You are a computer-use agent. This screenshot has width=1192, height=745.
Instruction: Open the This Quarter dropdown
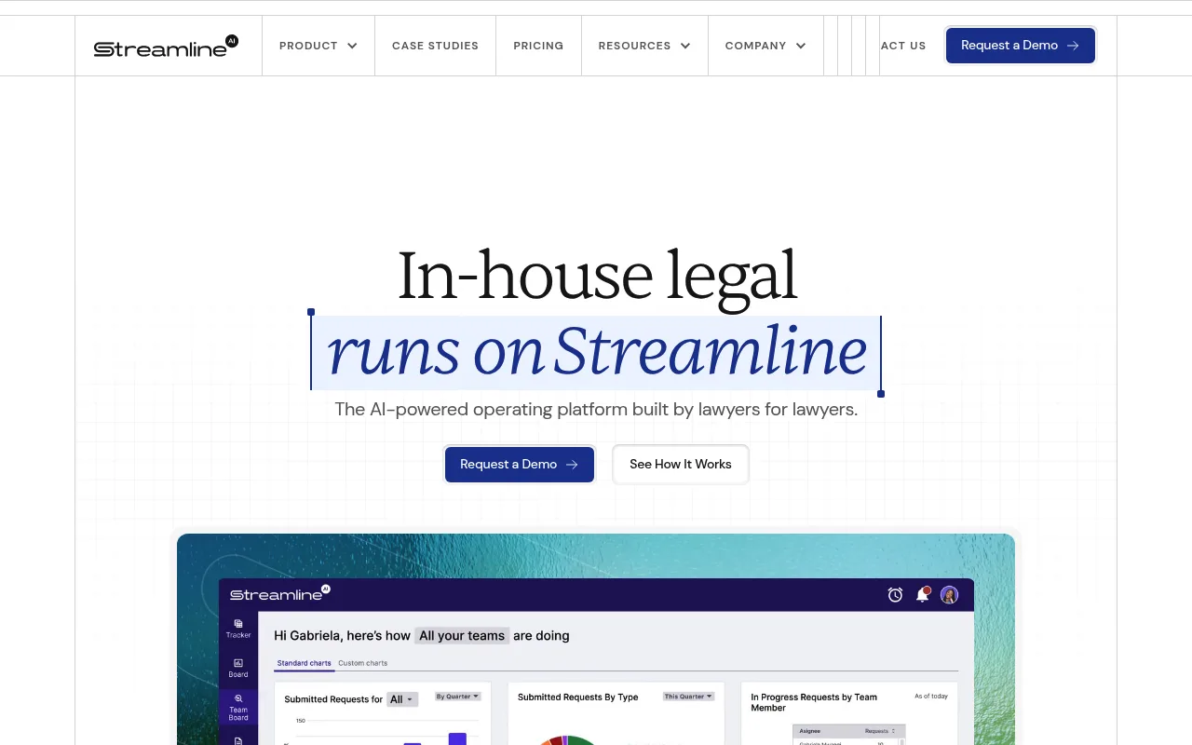(x=688, y=697)
